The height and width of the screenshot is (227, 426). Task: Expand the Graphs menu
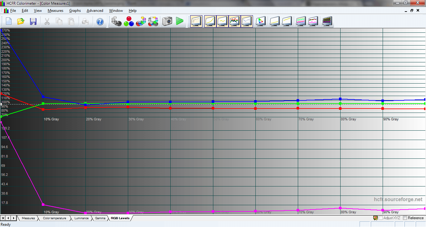tap(75, 11)
